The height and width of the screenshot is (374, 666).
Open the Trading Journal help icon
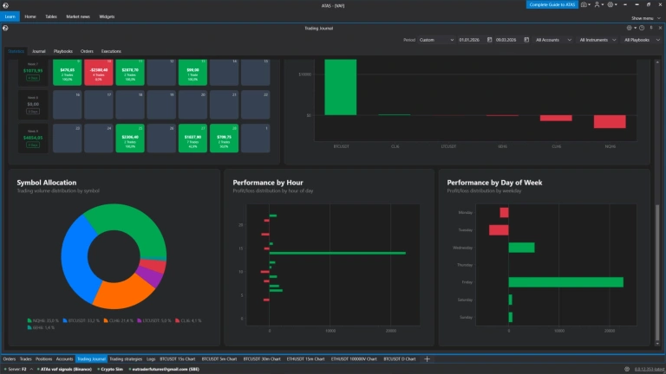click(642, 28)
